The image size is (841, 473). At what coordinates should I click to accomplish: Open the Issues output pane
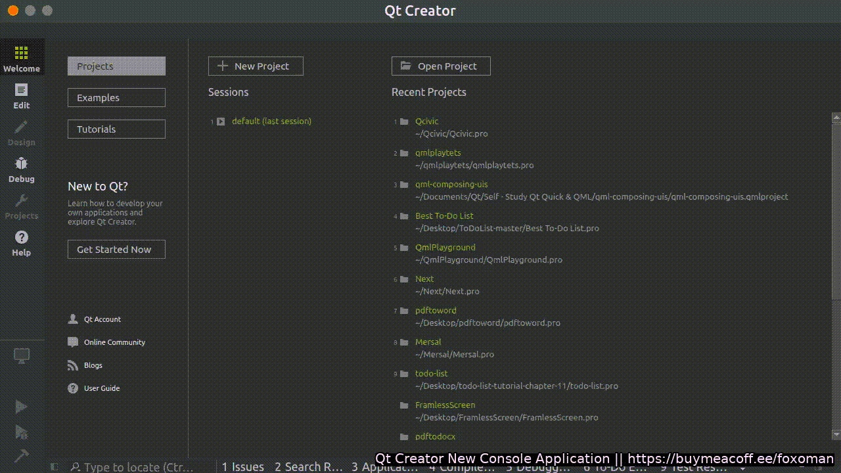(x=243, y=466)
